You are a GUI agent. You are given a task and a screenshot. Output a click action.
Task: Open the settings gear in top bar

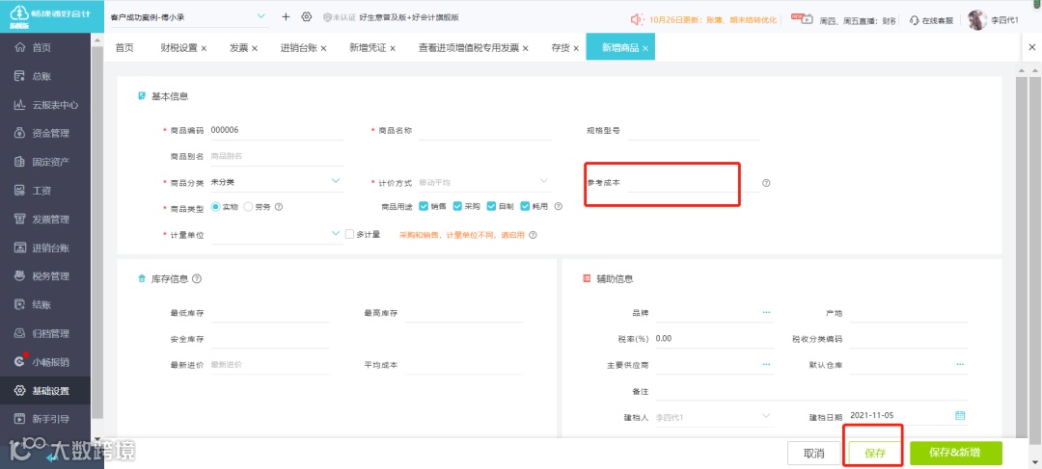click(x=307, y=16)
